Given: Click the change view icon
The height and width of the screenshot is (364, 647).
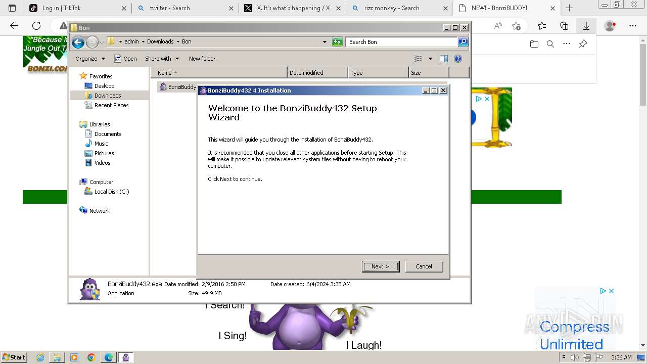Looking at the screenshot, I should pos(418,59).
